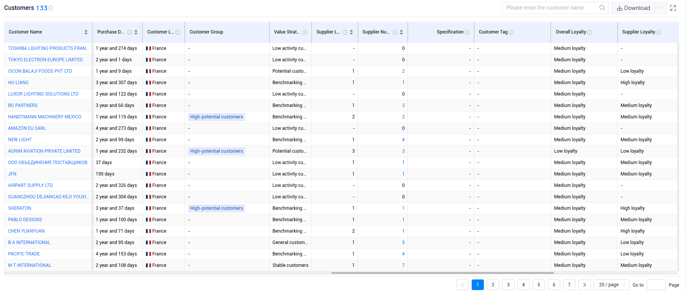Image resolution: width=686 pixels, height=292 pixels.
Task: Click the Download button
Action: (x=633, y=8)
